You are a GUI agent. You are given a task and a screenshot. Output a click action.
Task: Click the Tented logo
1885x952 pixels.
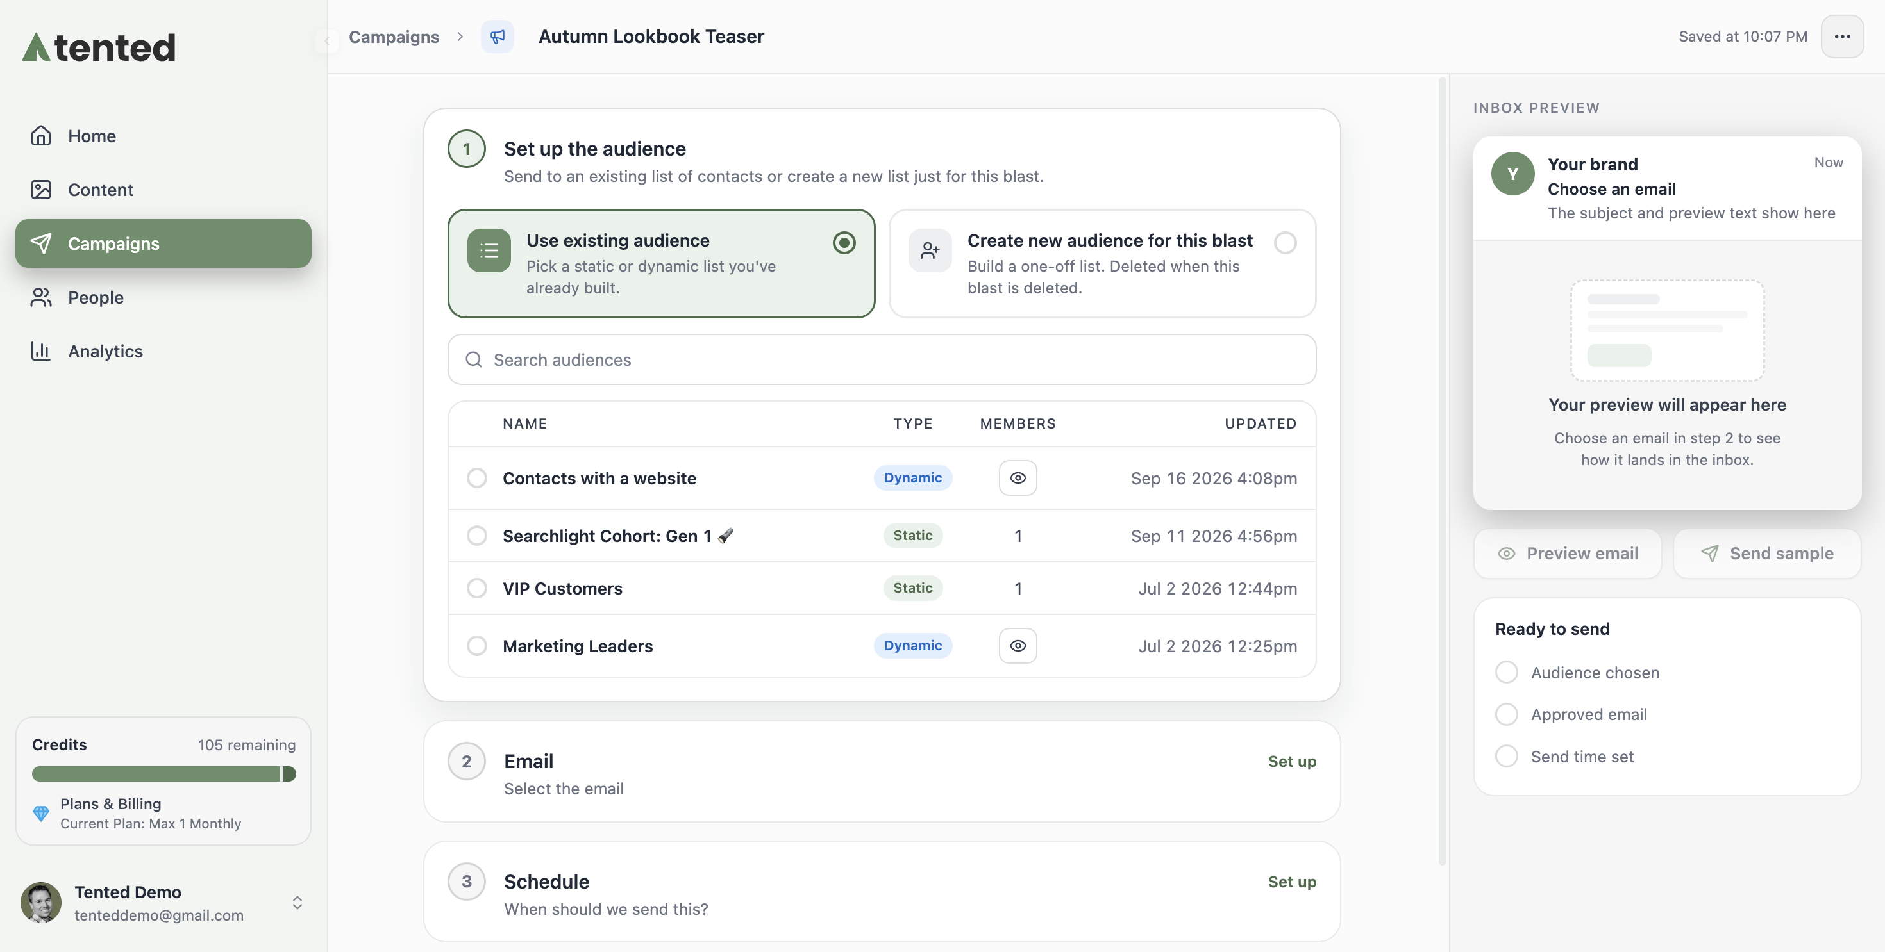(x=99, y=47)
